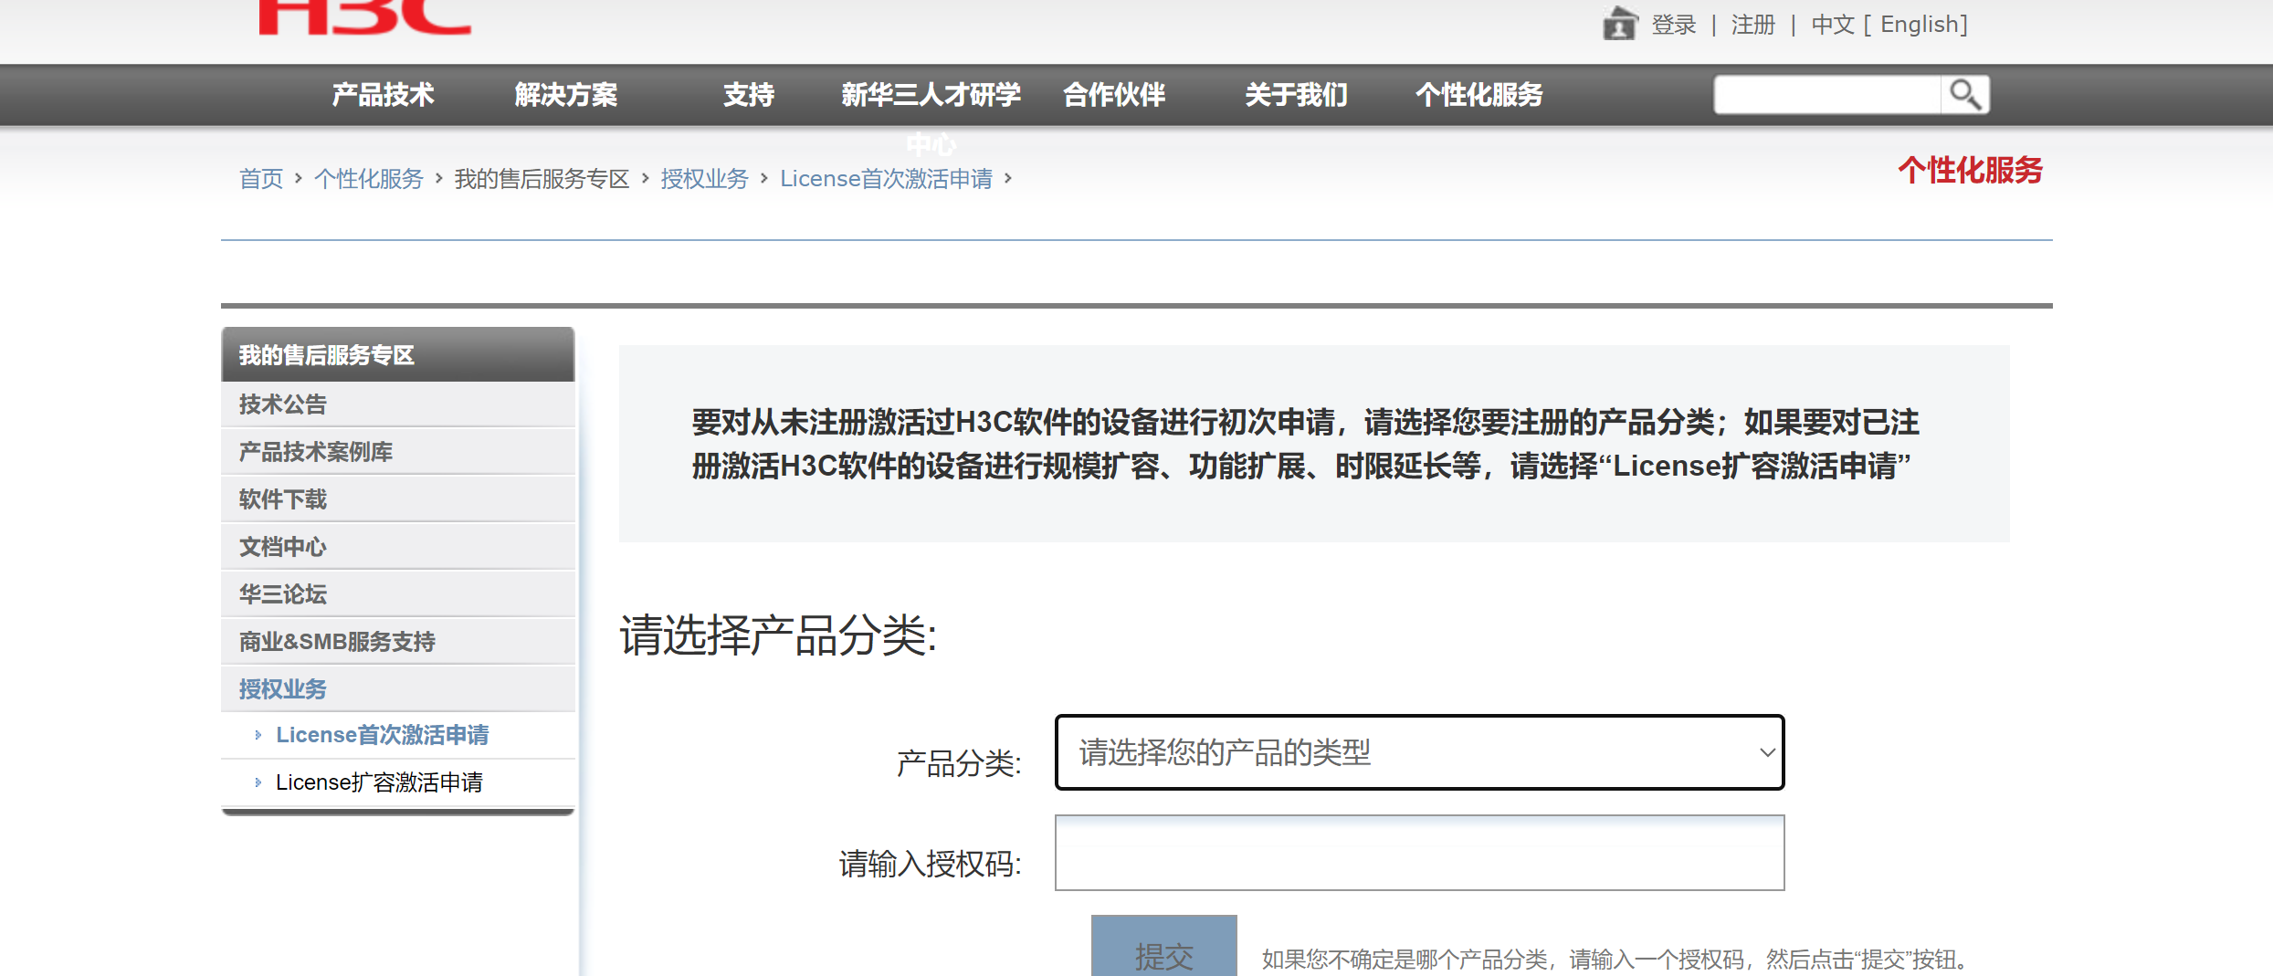Click the 请输入授权码 label

click(930, 864)
